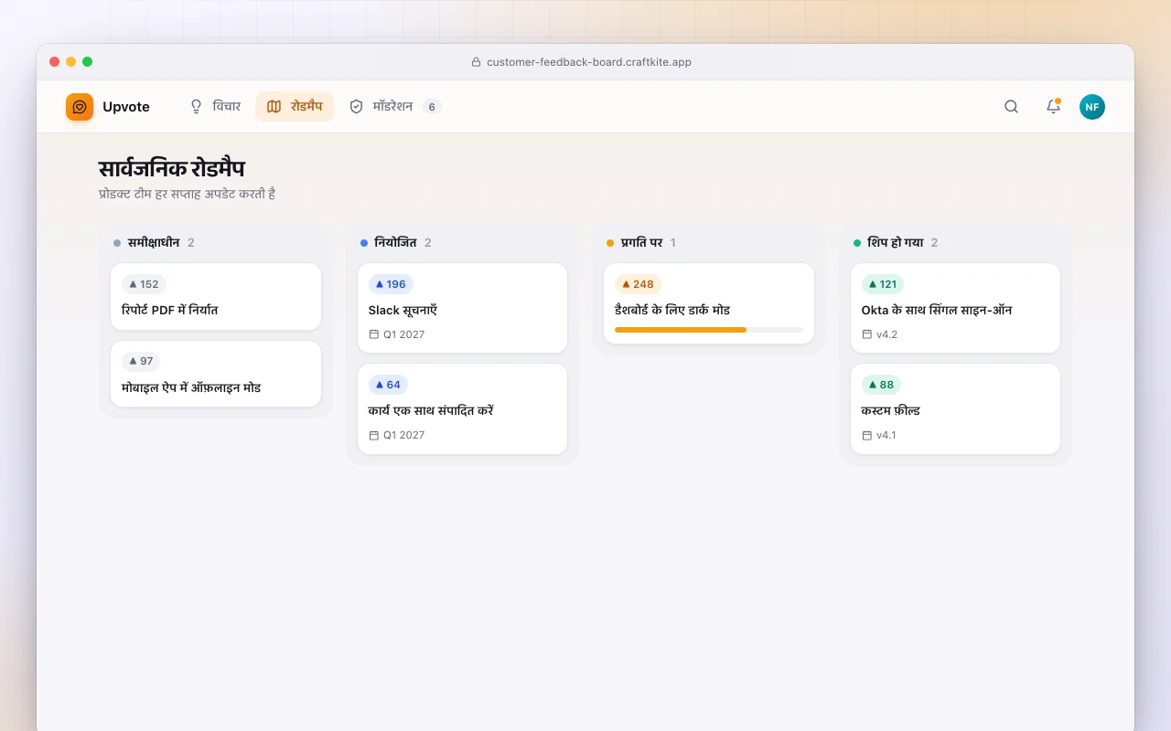
Task: Open the विचार tab
Action: click(x=215, y=107)
